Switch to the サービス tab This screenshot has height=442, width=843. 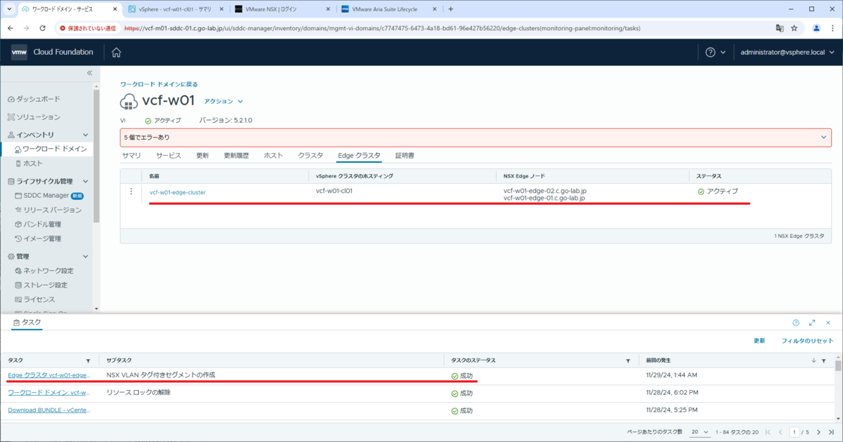pyautogui.click(x=169, y=155)
